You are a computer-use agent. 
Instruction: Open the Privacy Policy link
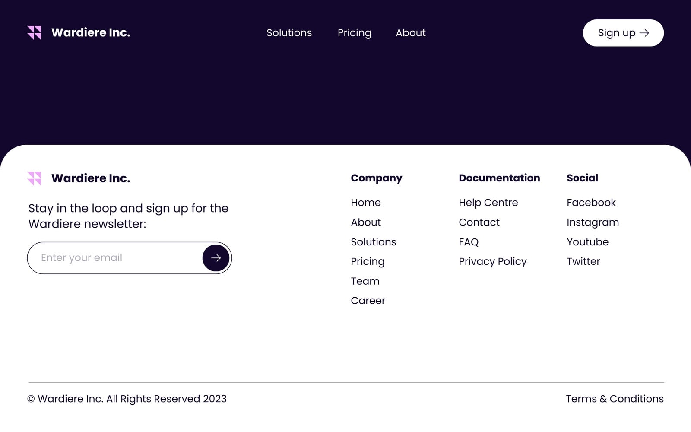point(492,262)
